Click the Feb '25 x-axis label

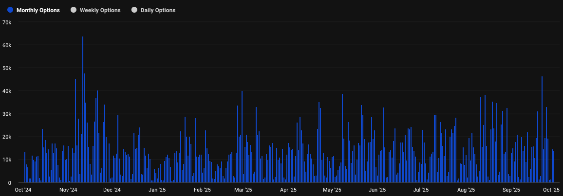coord(202,190)
